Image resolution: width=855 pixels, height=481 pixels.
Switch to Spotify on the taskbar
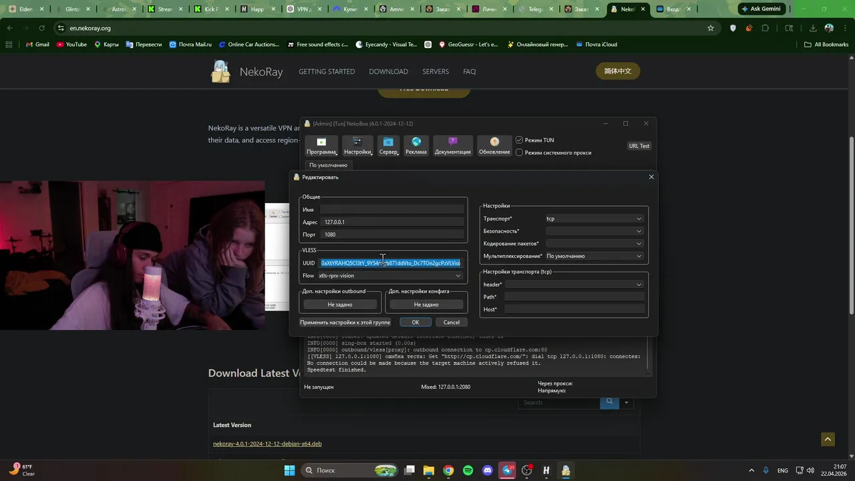tap(468, 470)
